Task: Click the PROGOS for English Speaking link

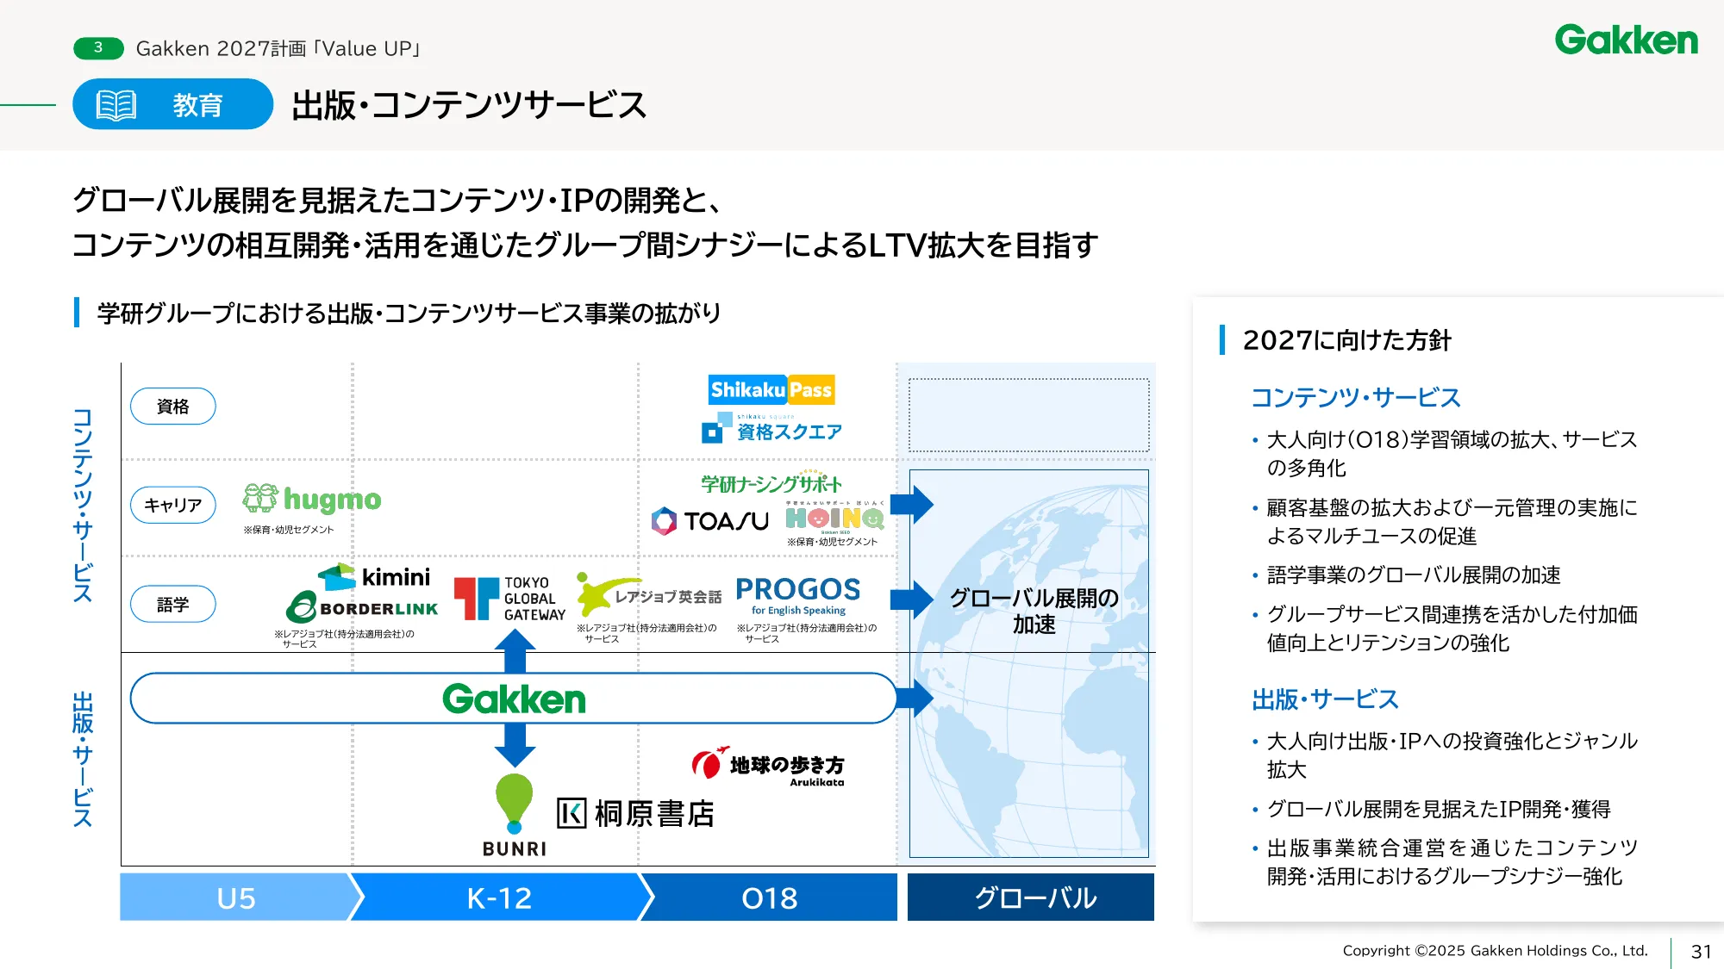Action: [x=797, y=593]
